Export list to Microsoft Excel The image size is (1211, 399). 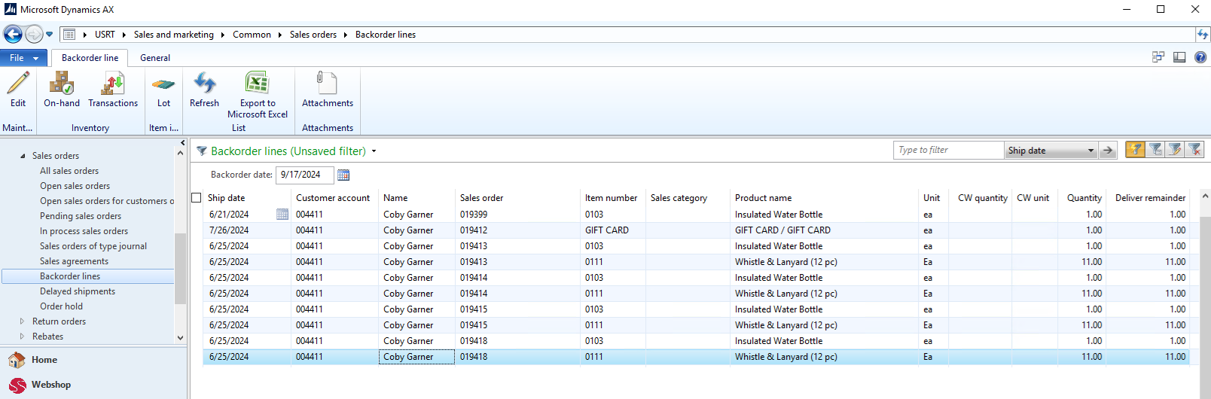258,95
